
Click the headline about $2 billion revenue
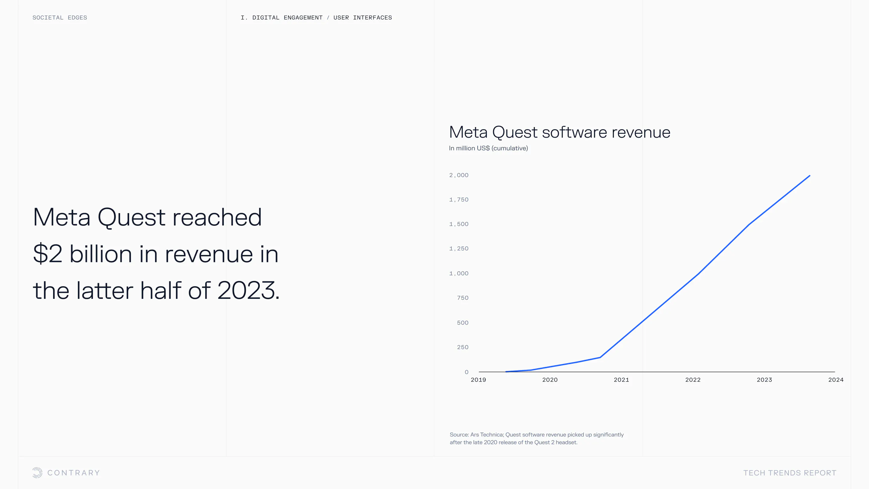coord(156,254)
